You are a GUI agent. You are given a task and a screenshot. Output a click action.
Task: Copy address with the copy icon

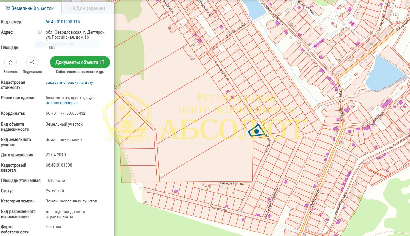point(40,32)
